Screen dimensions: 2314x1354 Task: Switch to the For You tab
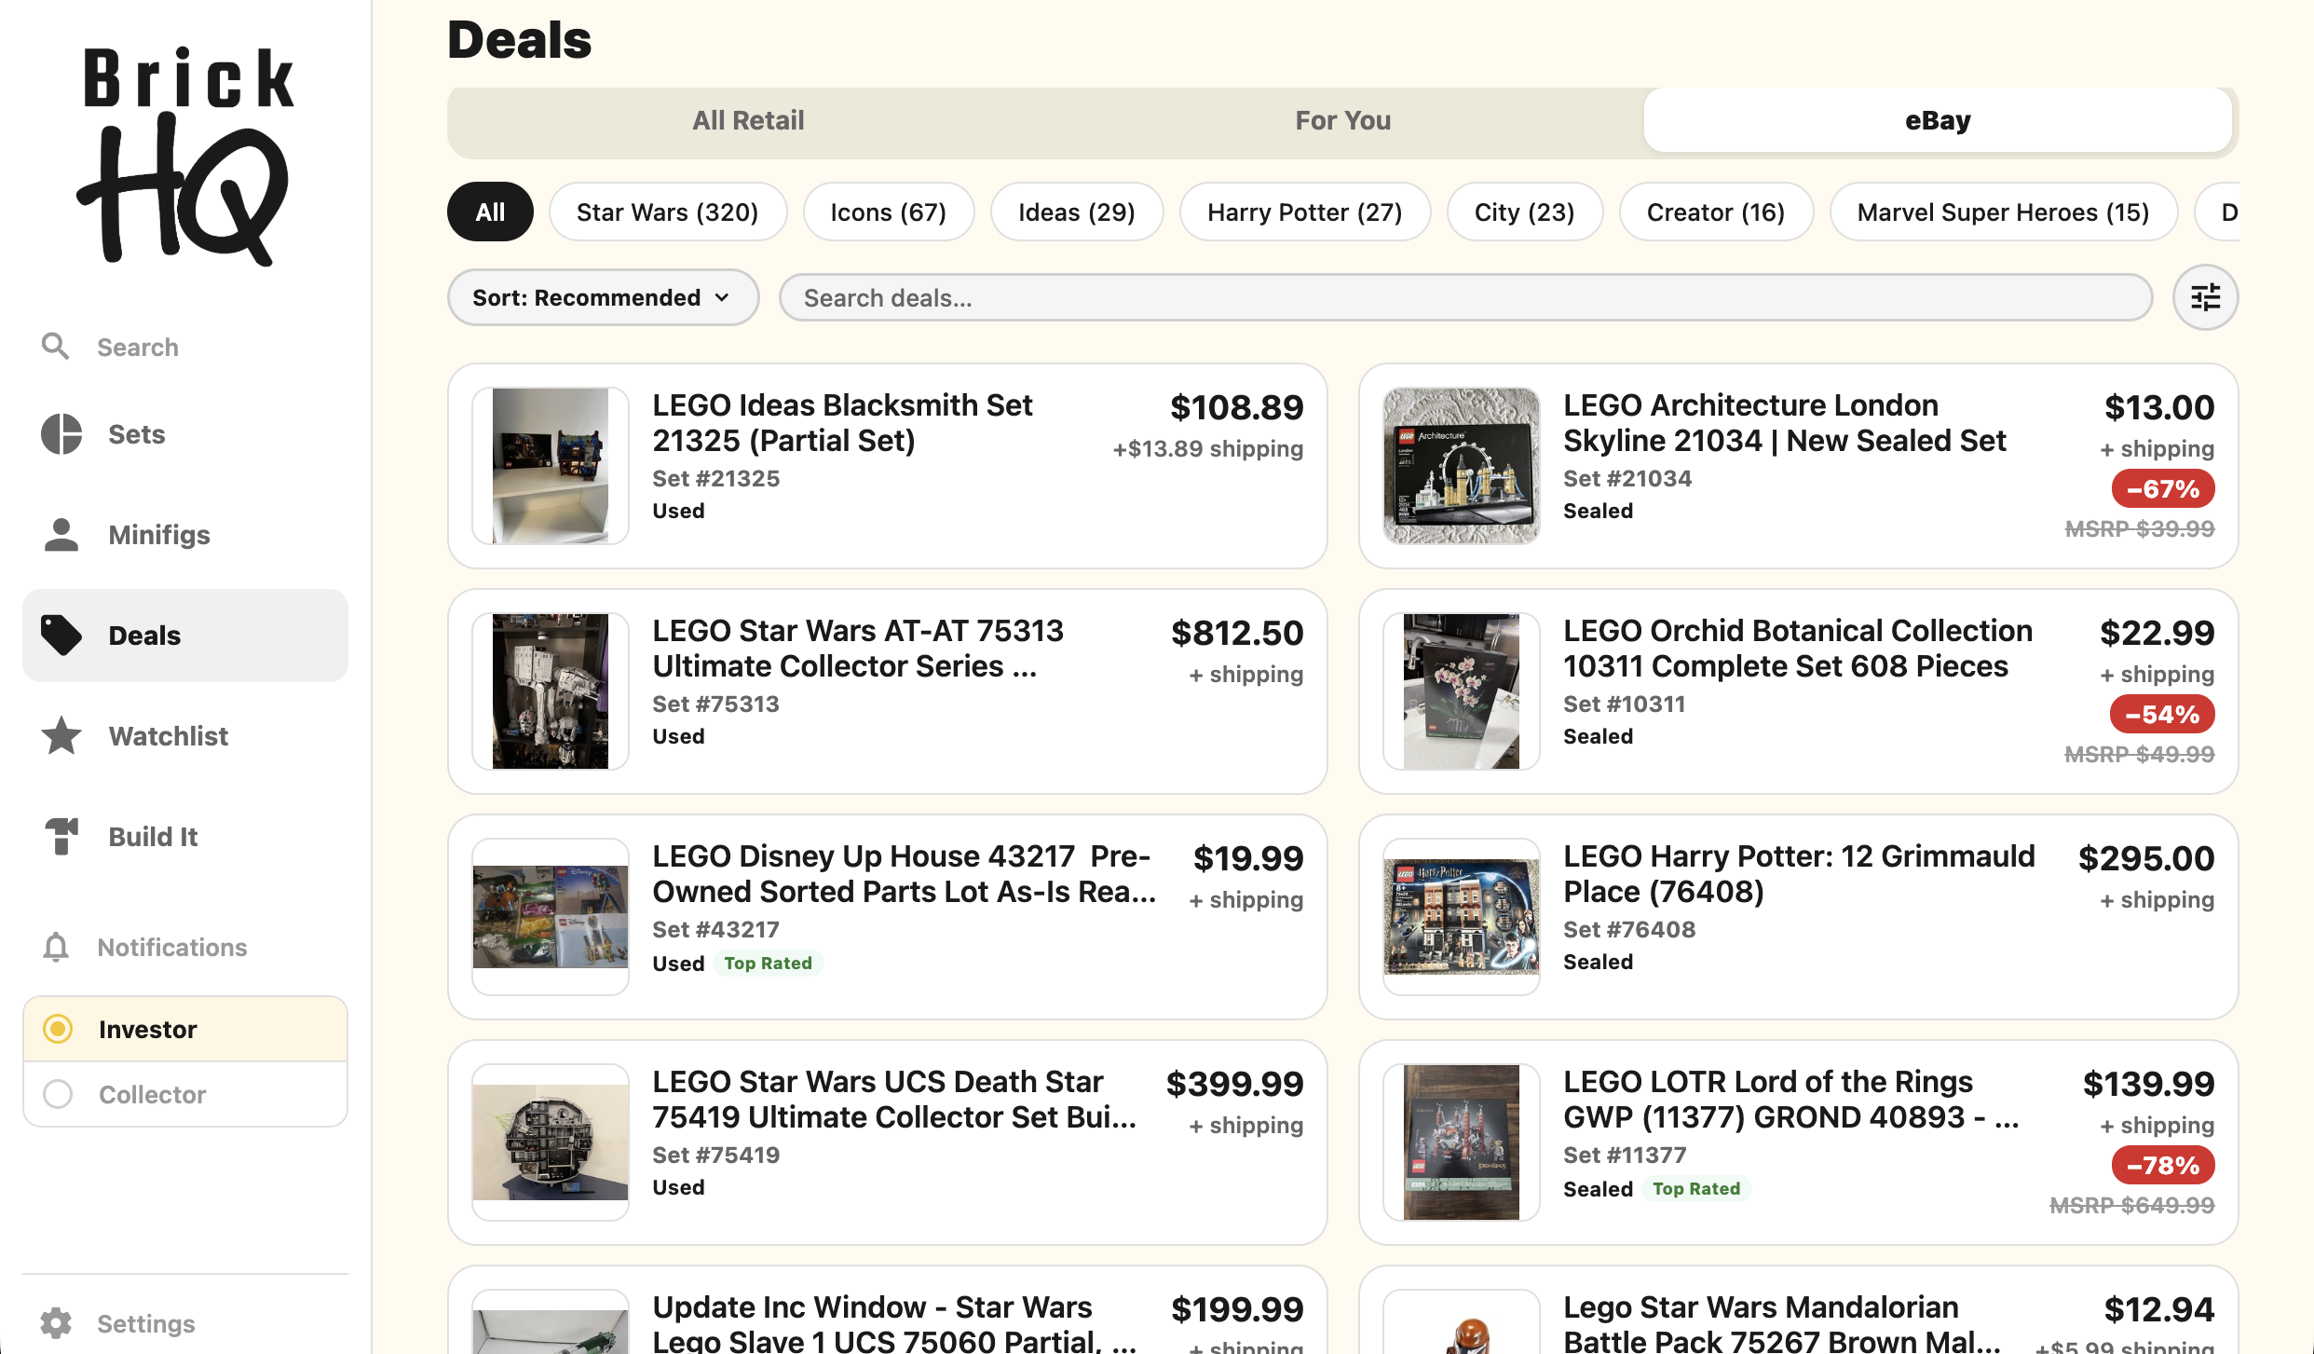[1342, 120]
